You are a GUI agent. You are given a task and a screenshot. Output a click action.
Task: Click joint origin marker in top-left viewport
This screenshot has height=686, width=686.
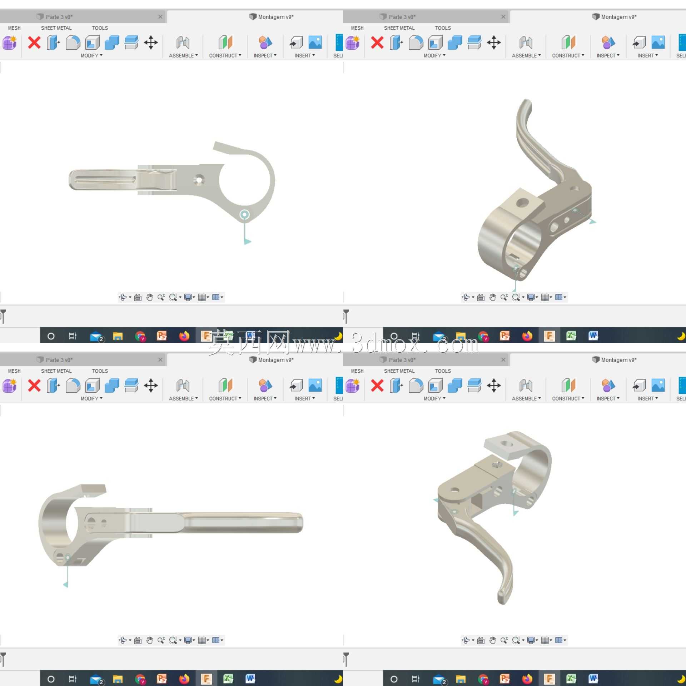(244, 214)
